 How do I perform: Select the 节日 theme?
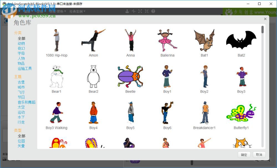pyautogui.click(x=21, y=97)
